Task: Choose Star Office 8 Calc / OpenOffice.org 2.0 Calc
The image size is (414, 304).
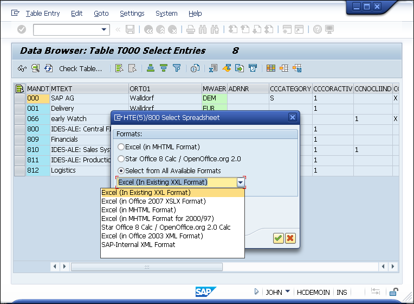Action: (172, 227)
